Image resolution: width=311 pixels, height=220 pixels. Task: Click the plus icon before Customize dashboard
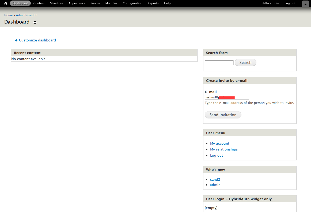[x=16, y=40]
